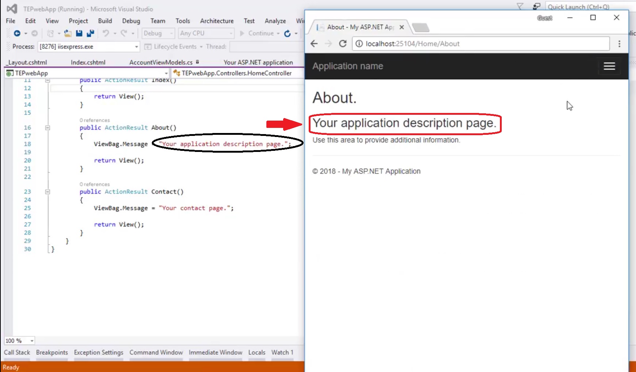The height and width of the screenshot is (372, 636).
Task: Click the Navigate Backward arrow in toolbar
Action: click(17, 34)
